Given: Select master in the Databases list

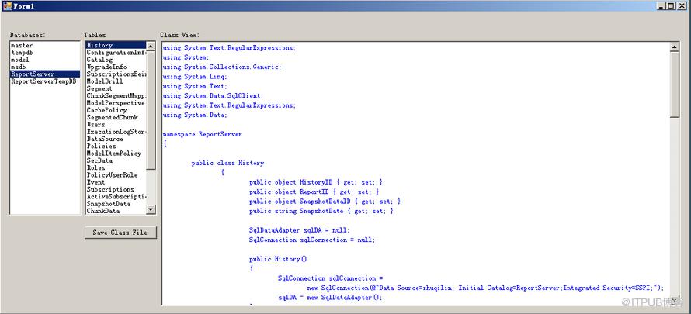Looking at the screenshot, I should point(45,45).
